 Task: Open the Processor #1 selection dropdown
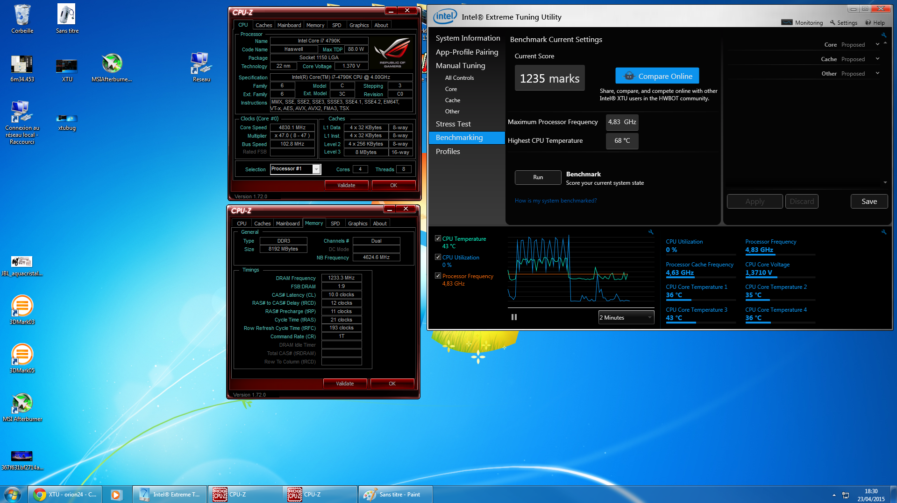(295, 169)
